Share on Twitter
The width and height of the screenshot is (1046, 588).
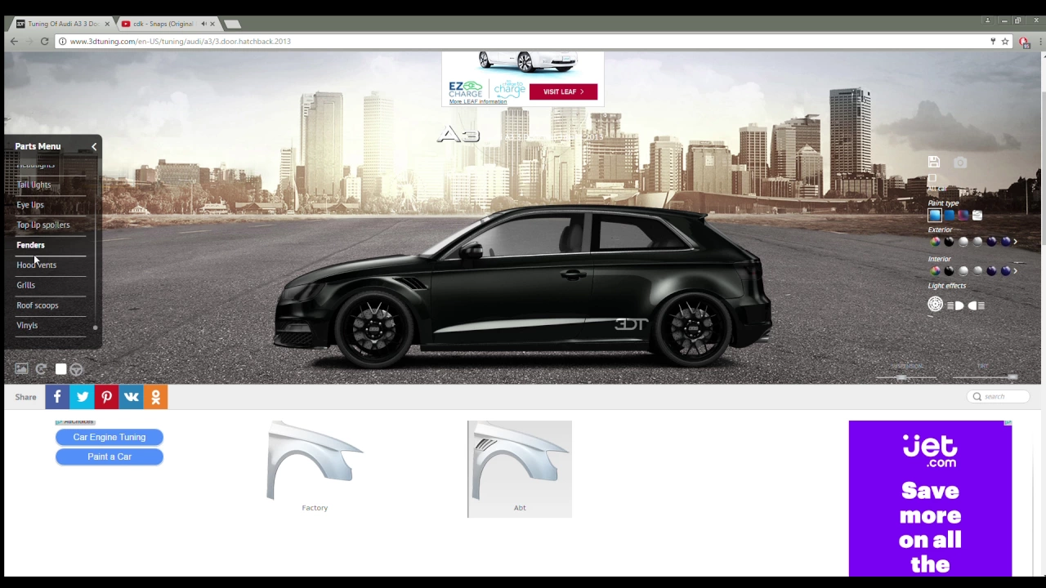(x=82, y=397)
